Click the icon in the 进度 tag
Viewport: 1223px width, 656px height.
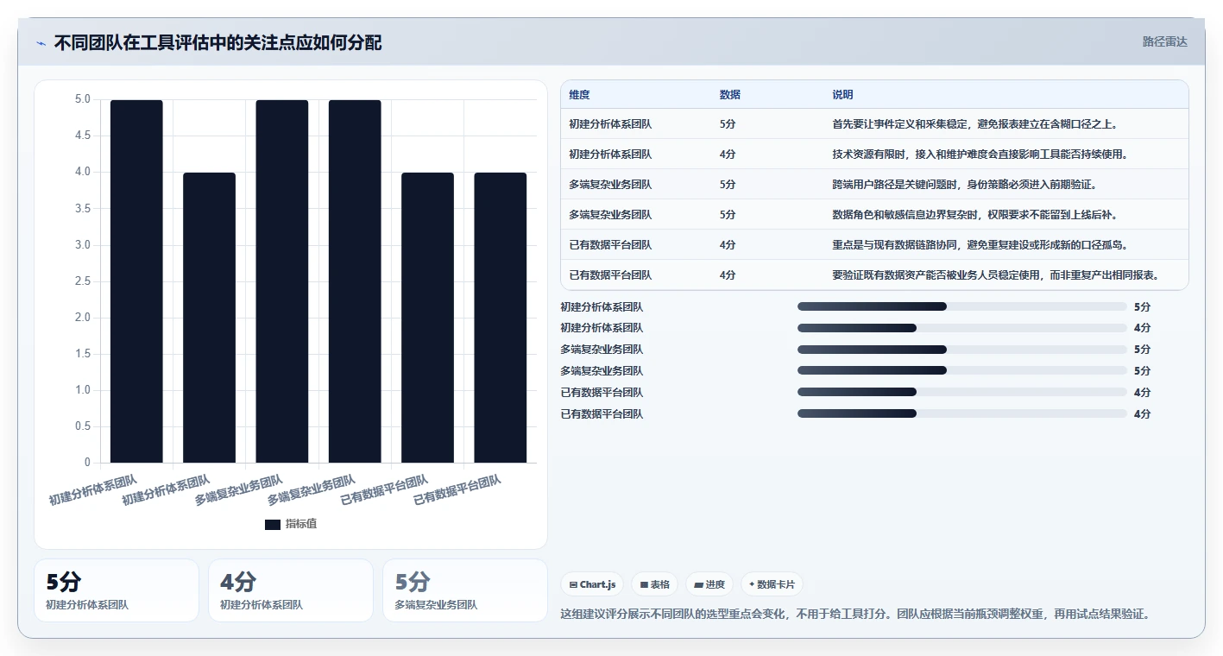pos(698,584)
